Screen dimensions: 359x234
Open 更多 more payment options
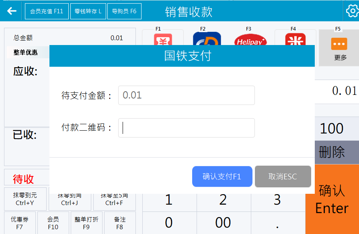340,48
